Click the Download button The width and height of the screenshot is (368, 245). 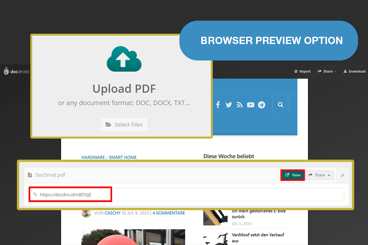(x=354, y=71)
